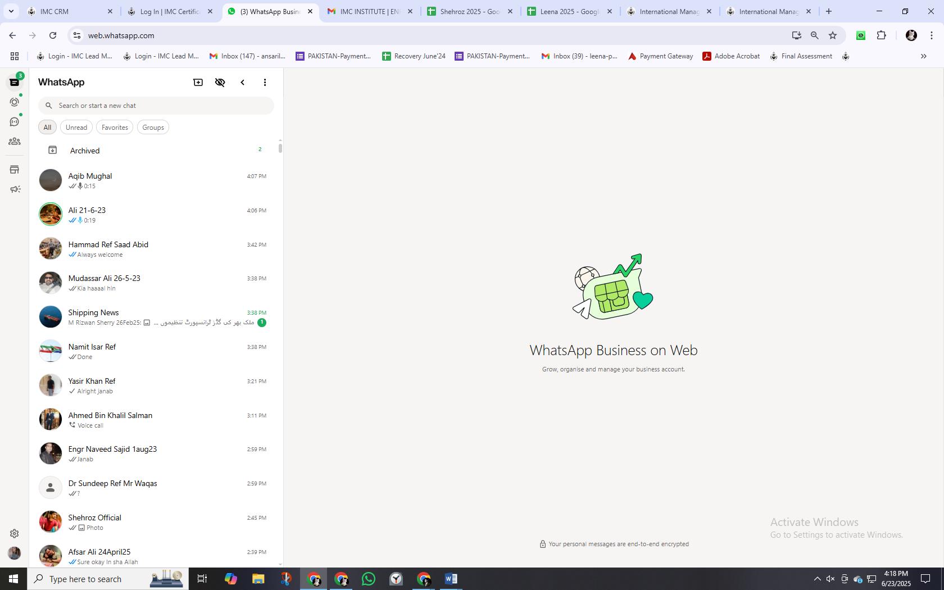Select the Favorites chat filter
The height and width of the screenshot is (590, 944).
[115, 128]
